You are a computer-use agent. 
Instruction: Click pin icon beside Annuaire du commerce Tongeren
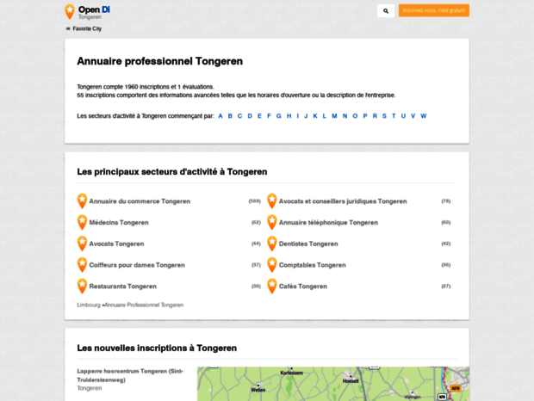click(x=82, y=200)
